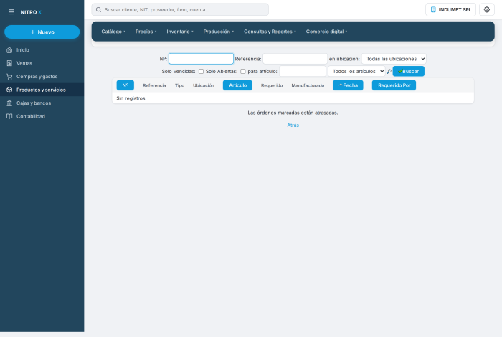Sort by Fecha column header
This screenshot has width=502, height=337.
[348, 85]
